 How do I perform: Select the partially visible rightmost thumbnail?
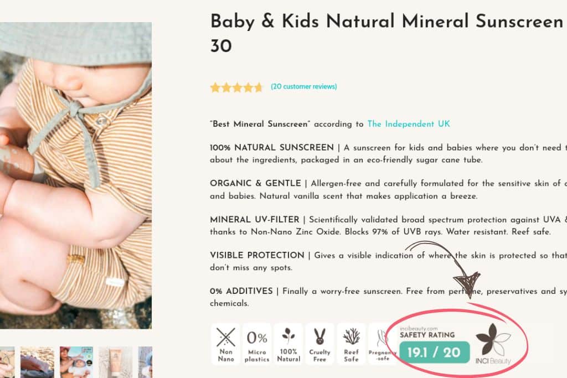tap(145, 363)
